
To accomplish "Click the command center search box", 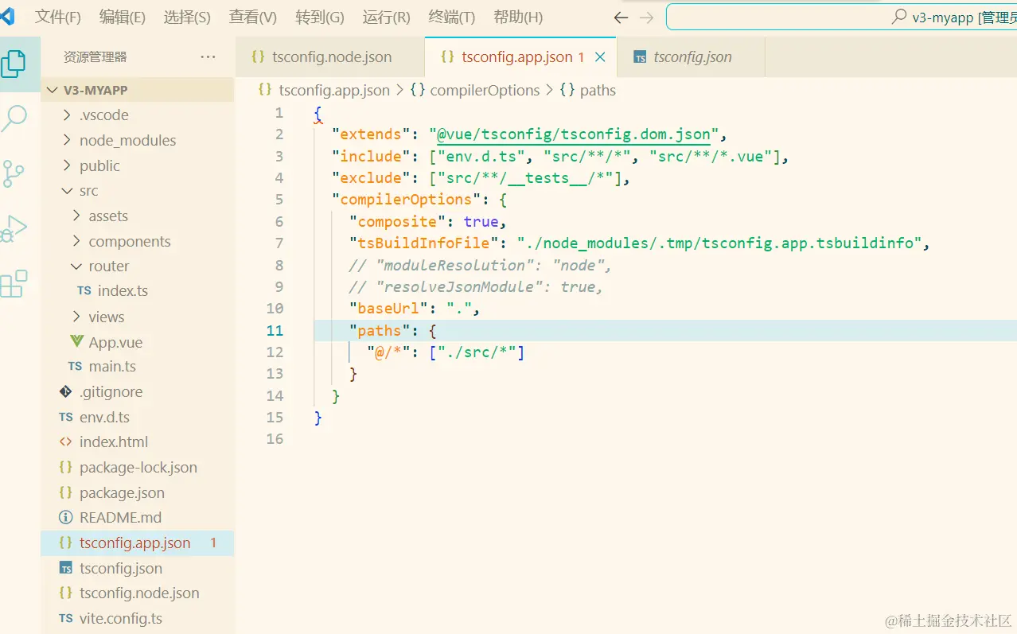I will coord(841,17).
